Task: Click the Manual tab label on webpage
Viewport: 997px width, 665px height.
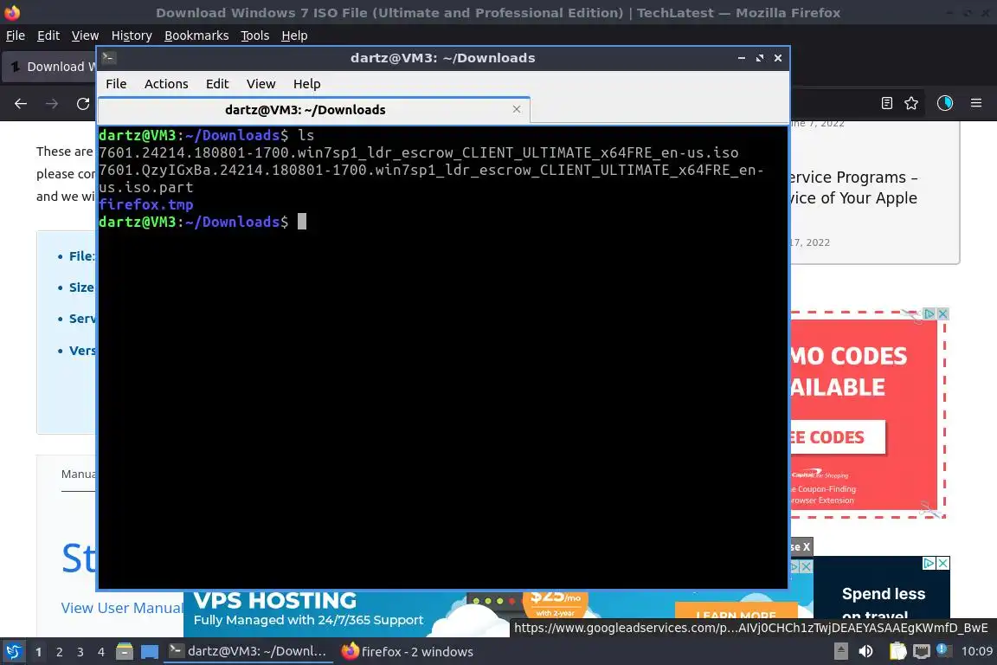Action: tap(79, 475)
